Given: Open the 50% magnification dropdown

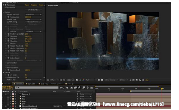Looking at the screenshot, I should [x=54, y=80].
